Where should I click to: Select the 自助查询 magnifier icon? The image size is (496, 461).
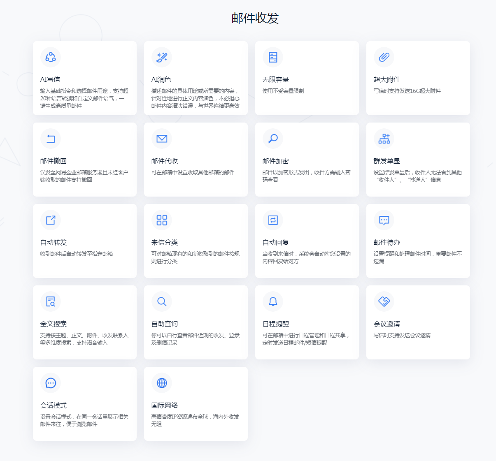(x=162, y=301)
